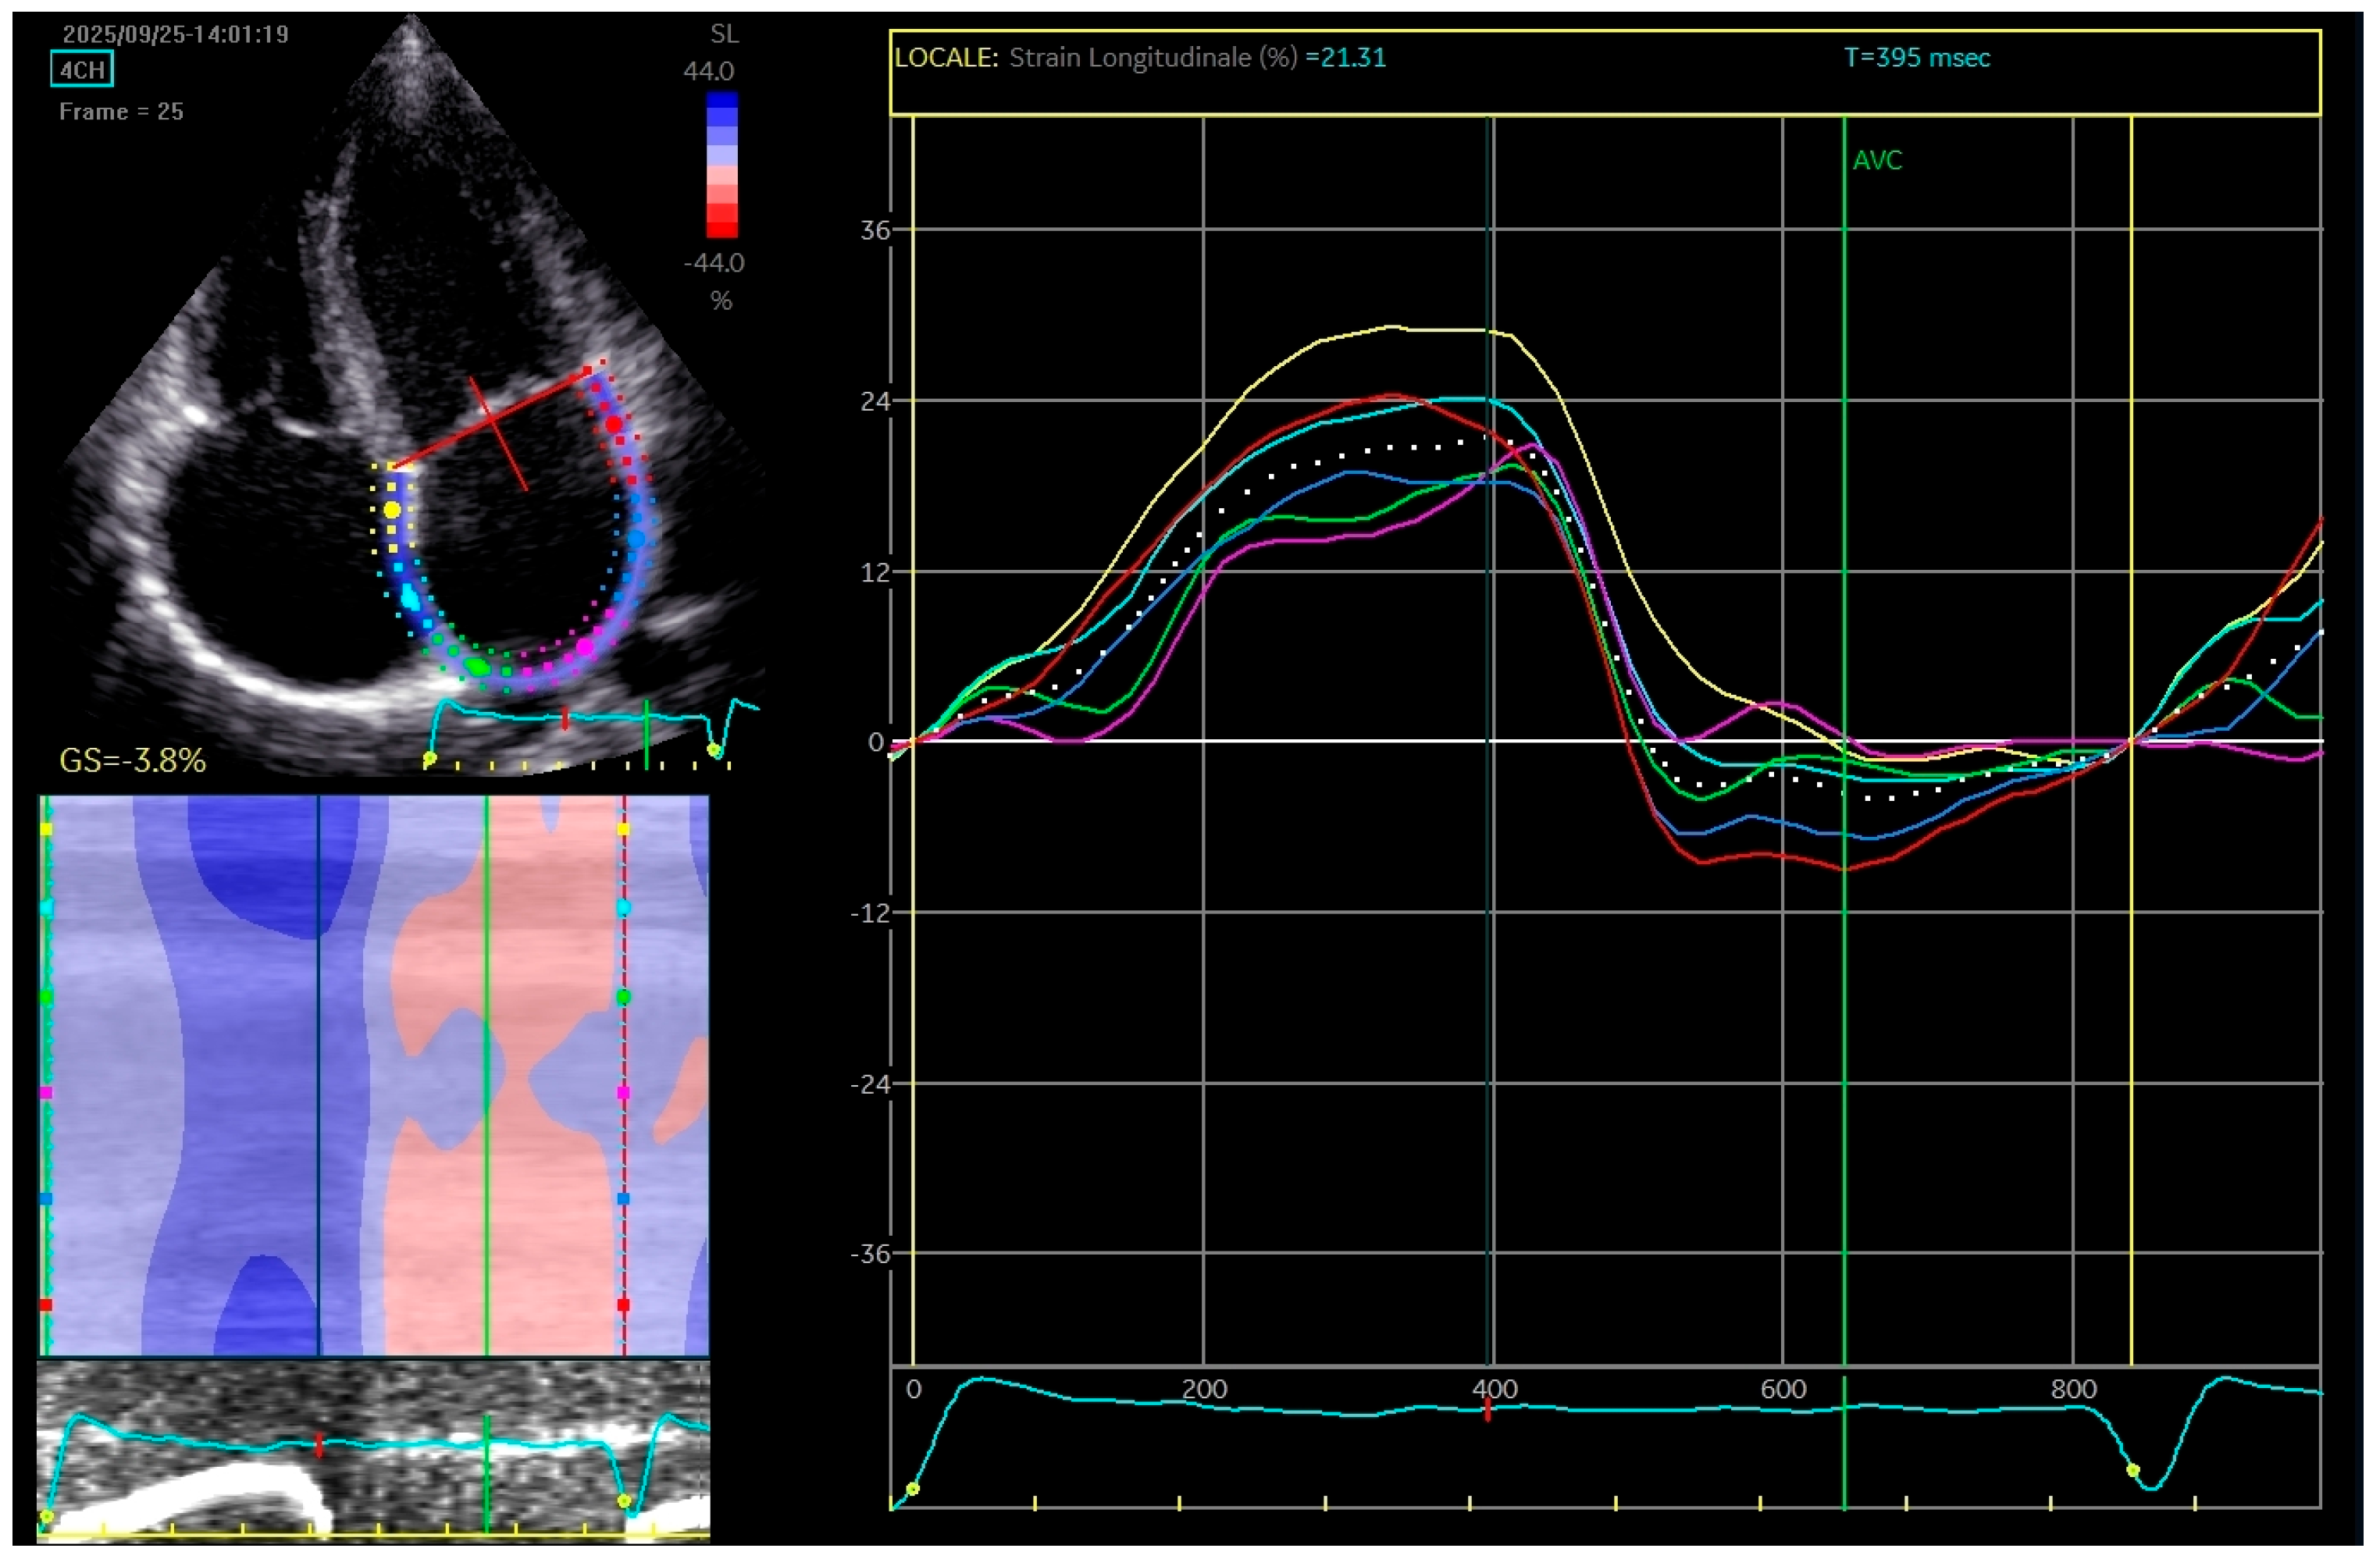Click the LOCALE Strain Longitudinale value header
The image size is (2380, 1559).
point(1140,58)
